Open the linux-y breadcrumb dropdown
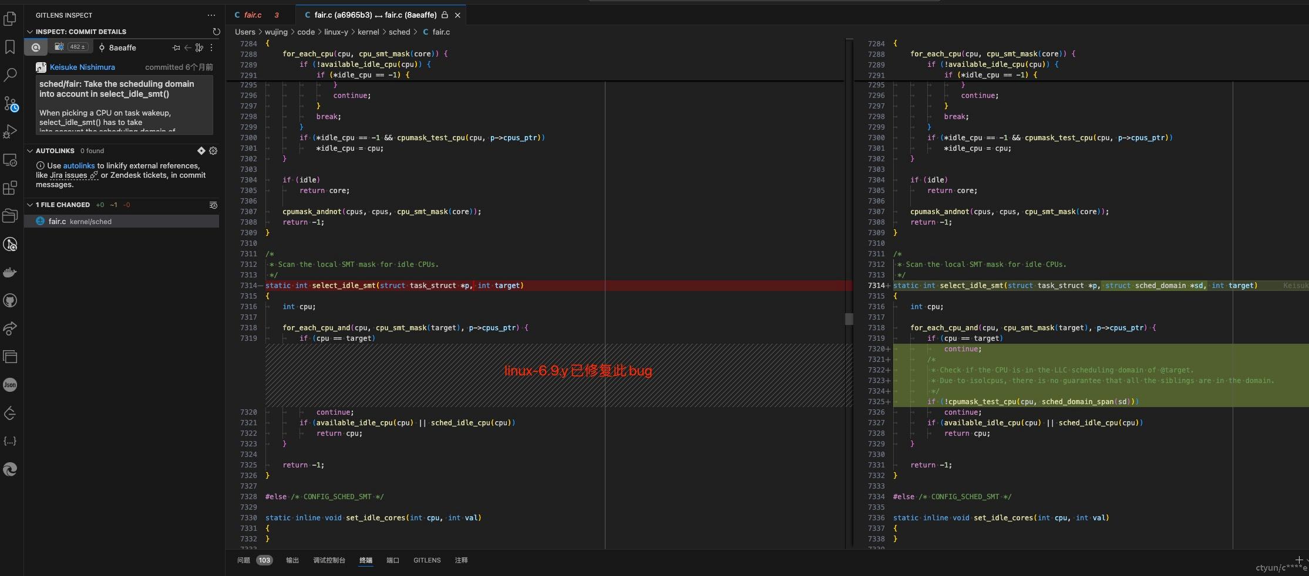This screenshot has height=576, width=1309. pyautogui.click(x=336, y=32)
